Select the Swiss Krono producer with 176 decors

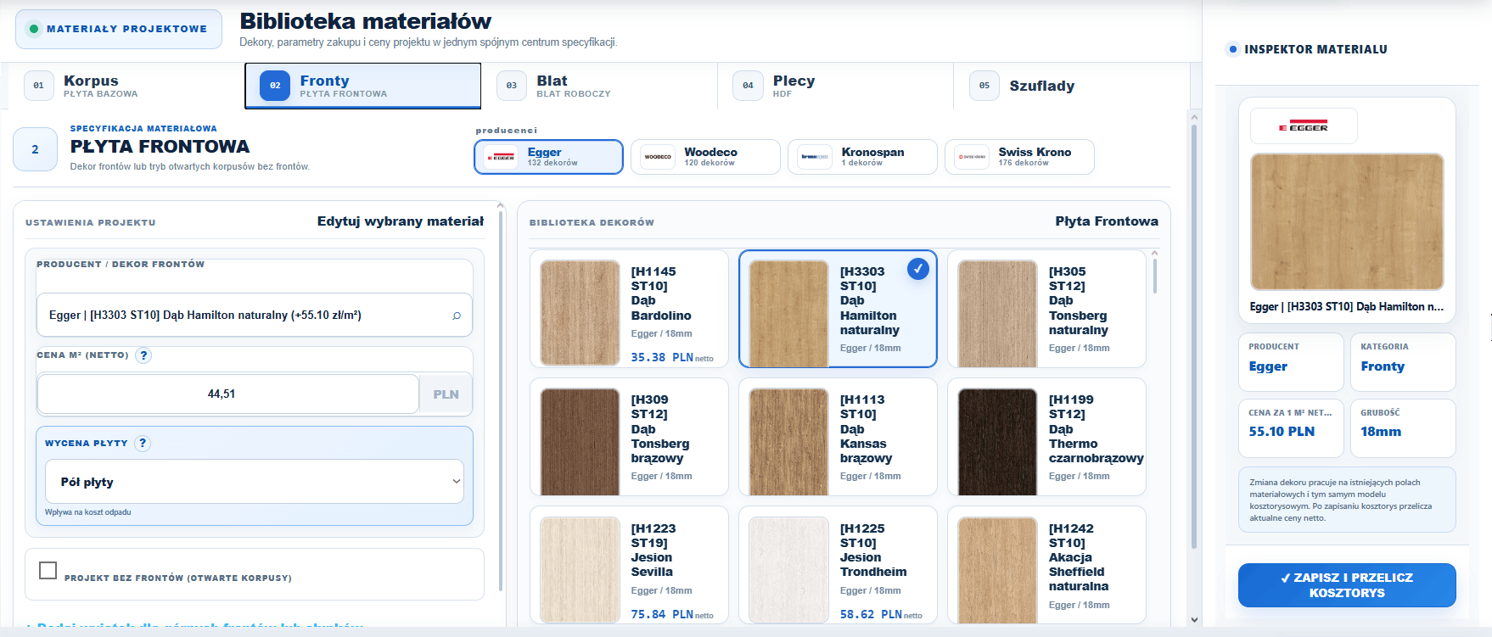[1019, 157]
